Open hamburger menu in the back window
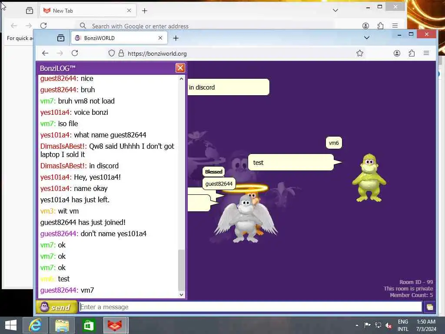Image resolution: width=445 pixels, height=334 pixels. coord(395,26)
